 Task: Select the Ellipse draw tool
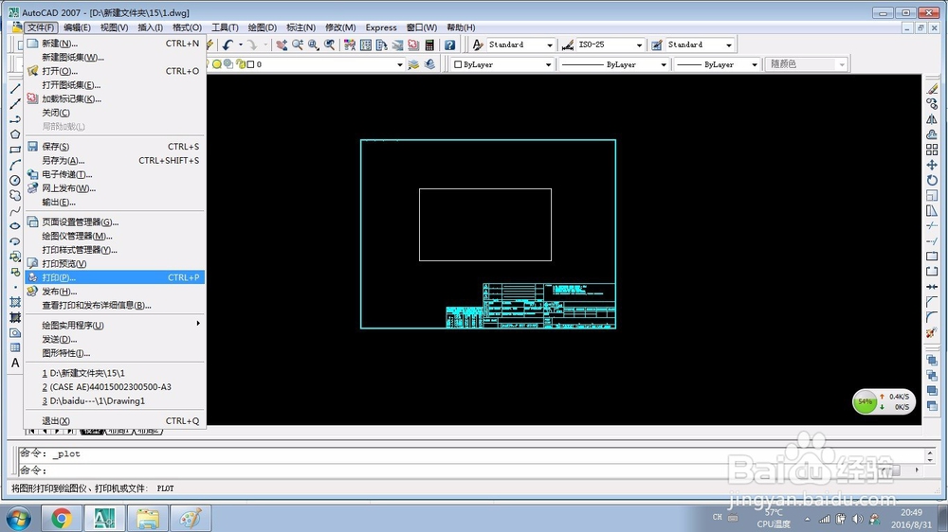15,226
